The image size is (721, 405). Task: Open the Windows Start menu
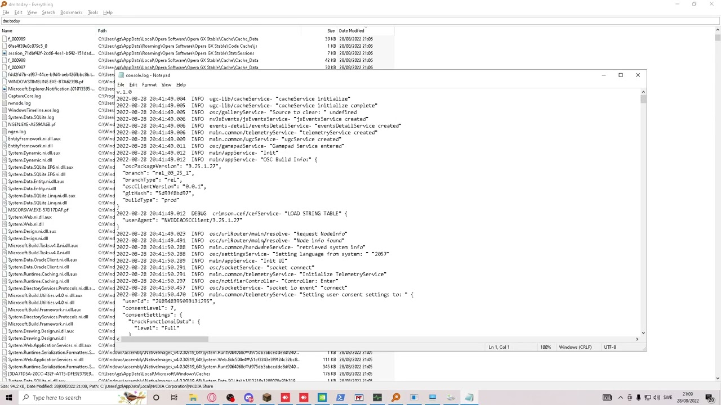click(x=8, y=398)
